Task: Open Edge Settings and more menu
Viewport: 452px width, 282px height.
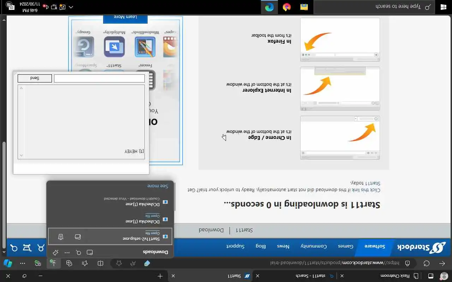Action: 23,263
